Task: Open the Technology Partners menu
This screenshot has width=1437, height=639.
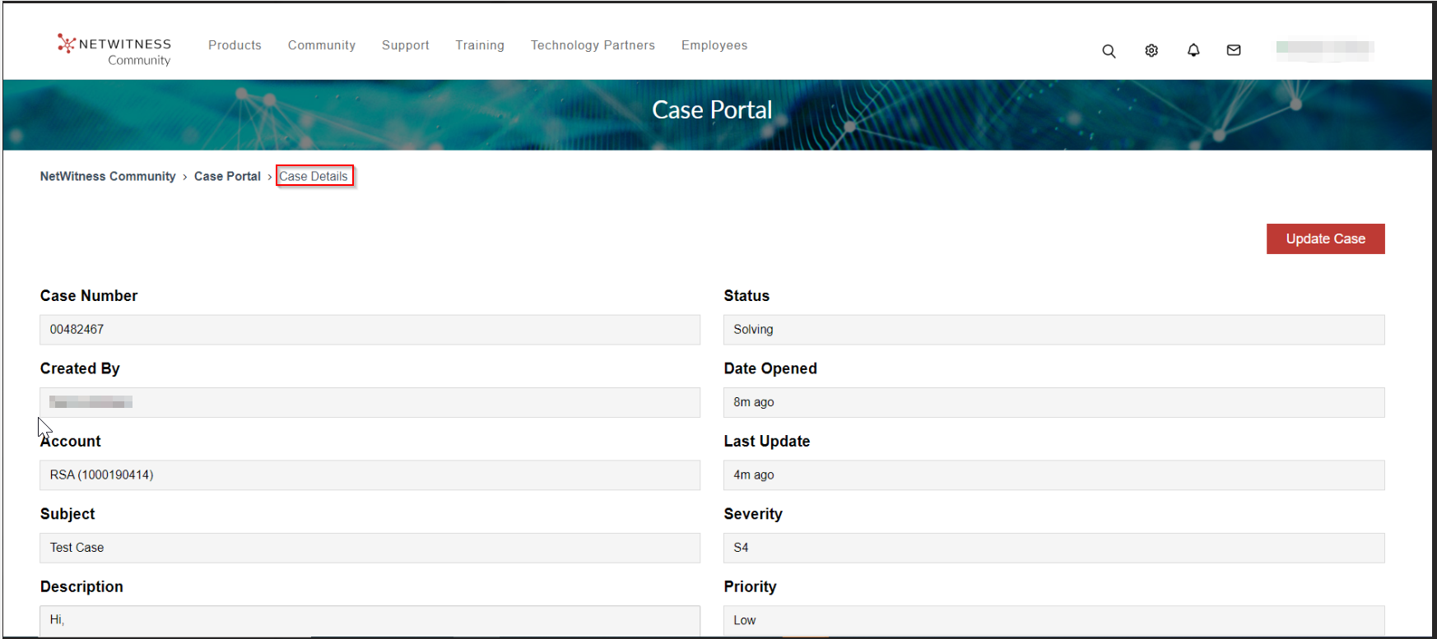Action: point(593,45)
